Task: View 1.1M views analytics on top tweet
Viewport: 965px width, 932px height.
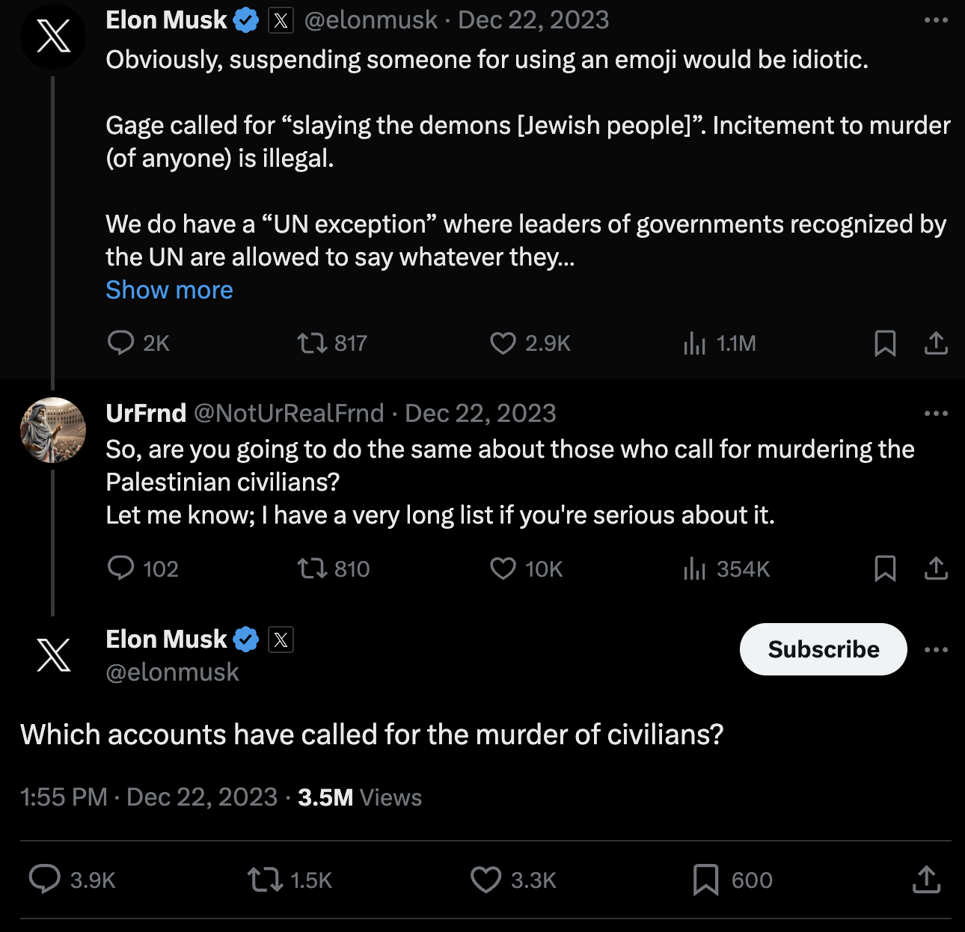Action: tap(695, 343)
